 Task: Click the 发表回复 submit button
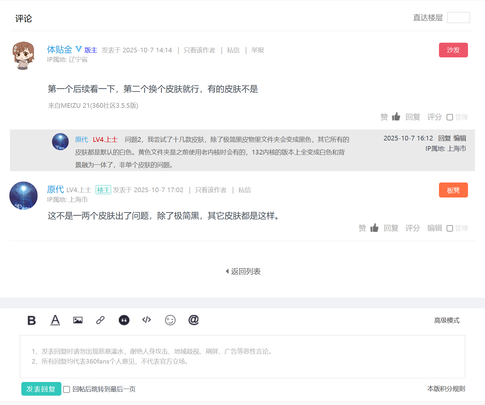click(x=41, y=389)
